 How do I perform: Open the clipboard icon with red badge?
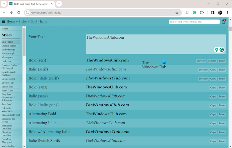tap(224, 21)
